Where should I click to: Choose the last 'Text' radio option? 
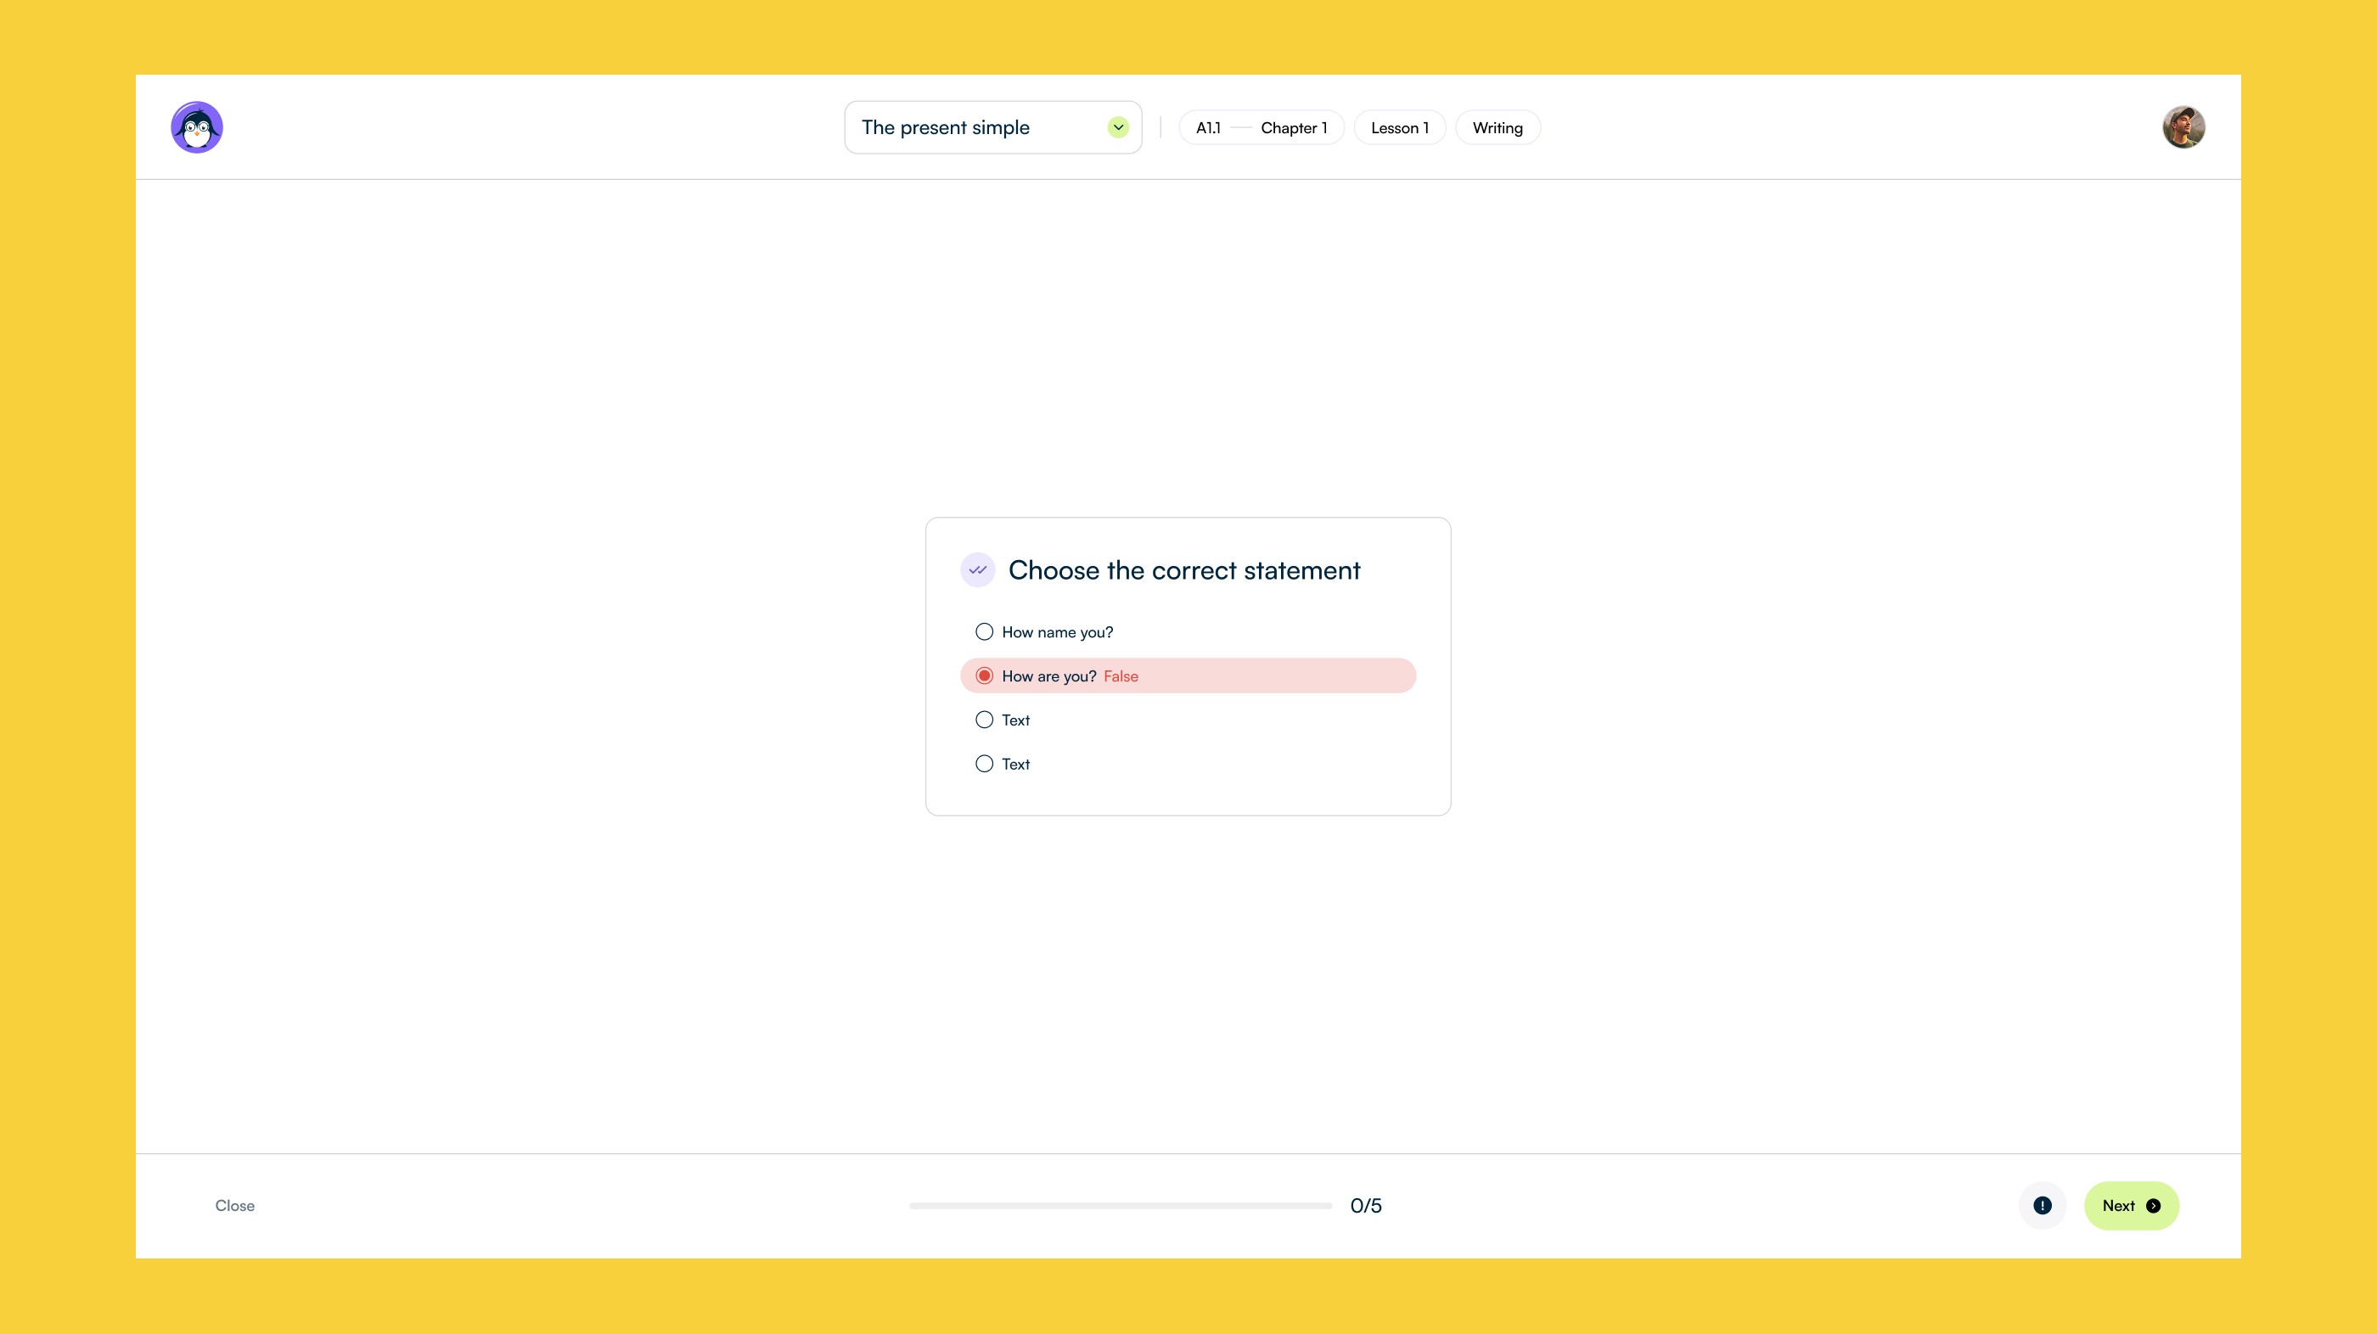click(985, 764)
